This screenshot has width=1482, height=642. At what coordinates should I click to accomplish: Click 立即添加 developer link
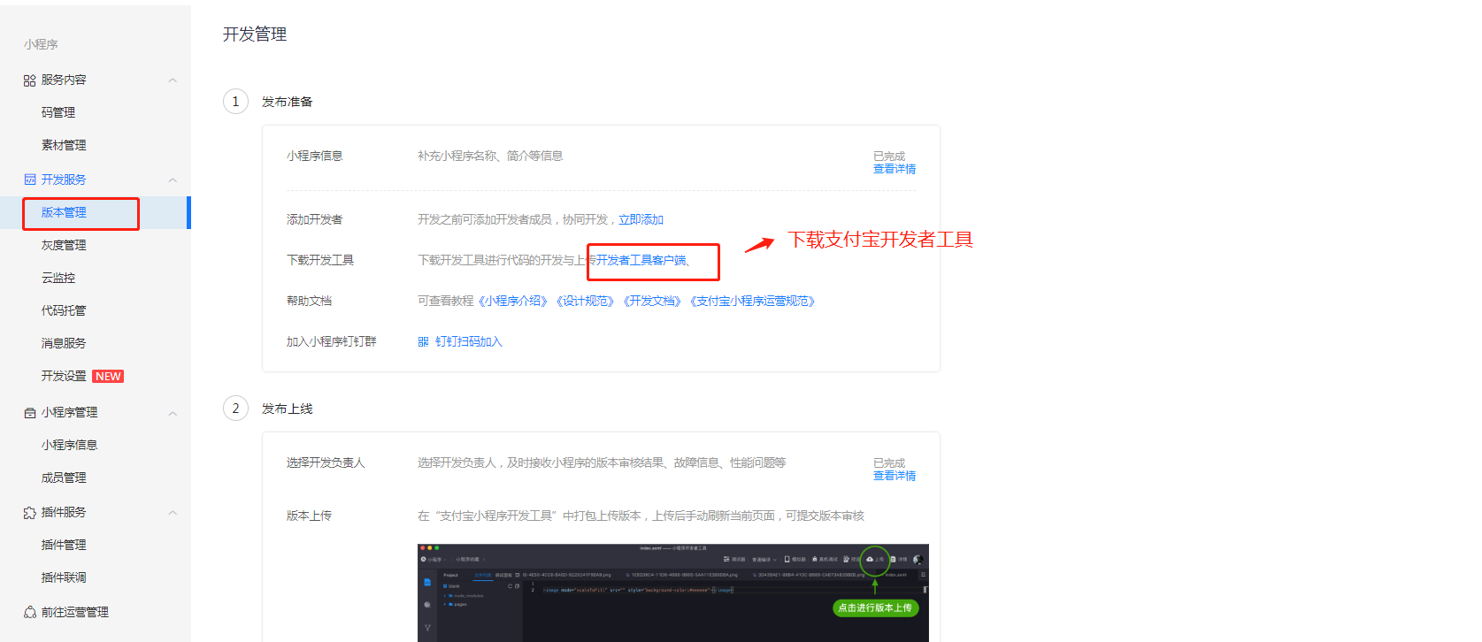[x=641, y=219]
